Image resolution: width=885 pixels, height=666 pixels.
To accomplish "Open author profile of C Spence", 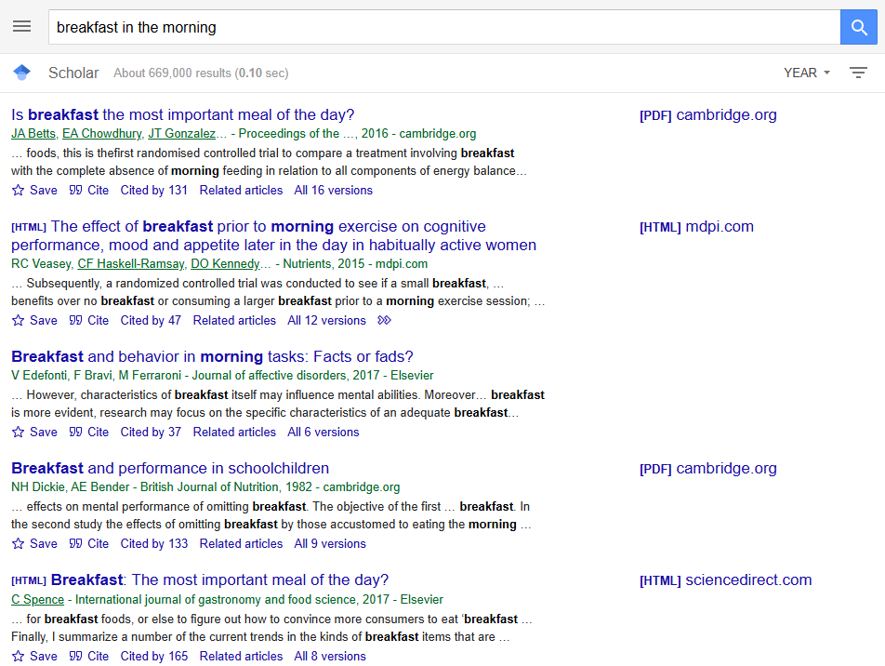I will point(36,599).
